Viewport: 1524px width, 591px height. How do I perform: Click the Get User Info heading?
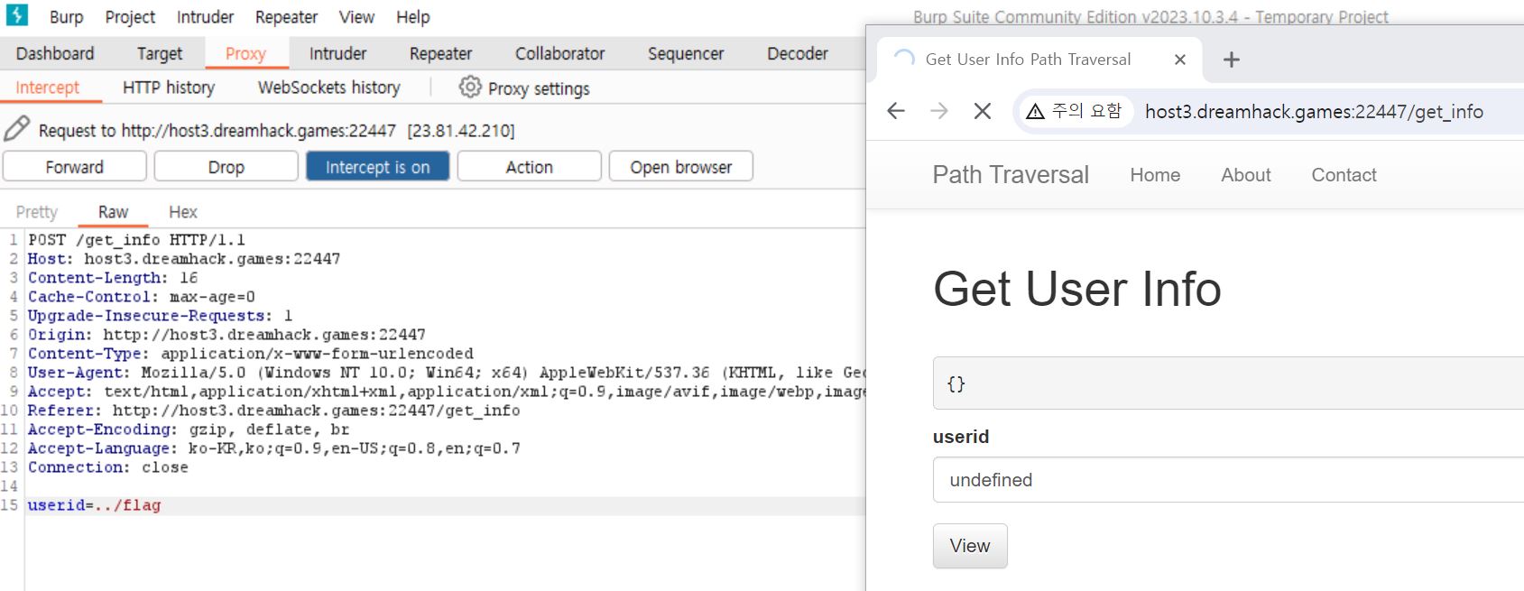[x=1077, y=289]
